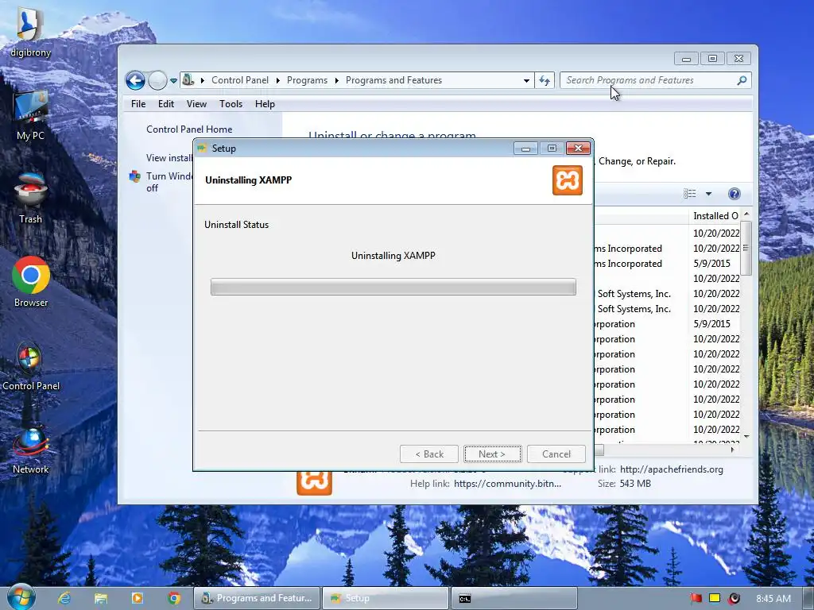Click the yellow tray icon

pos(715,598)
